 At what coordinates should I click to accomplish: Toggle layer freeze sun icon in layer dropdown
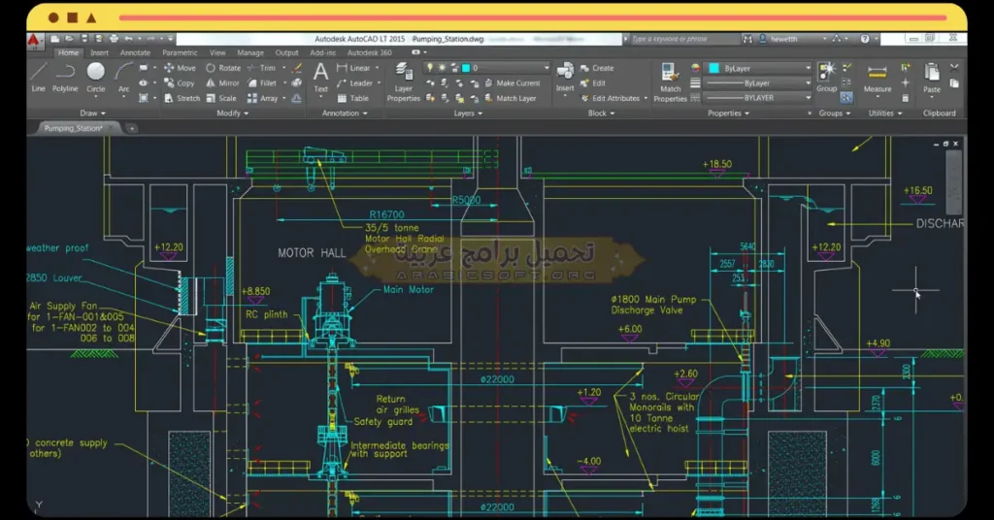443,68
